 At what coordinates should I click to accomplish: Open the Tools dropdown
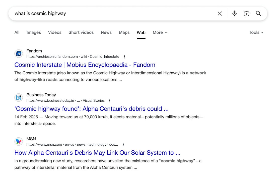[256, 32]
